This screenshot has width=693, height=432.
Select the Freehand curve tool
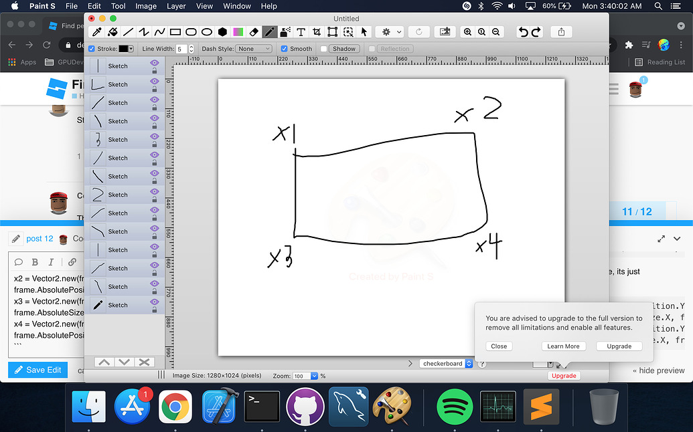tap(161, 31)
